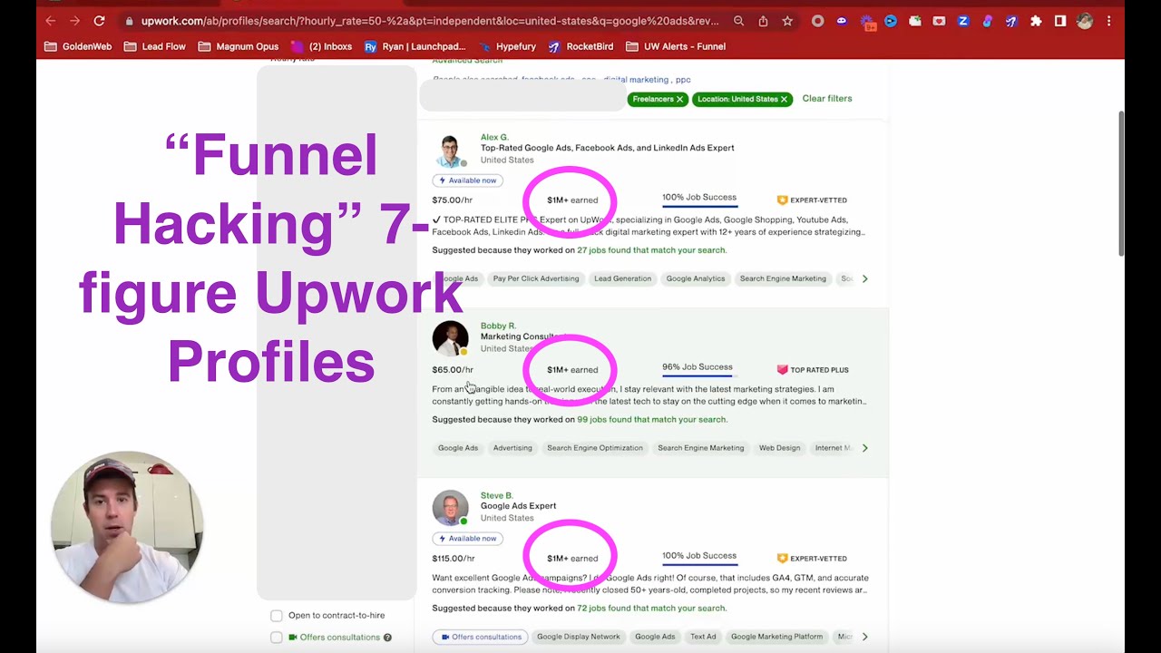The height and width of the screenshot is (653, 1161).
Task: Click Bobby R.'s profile photo
Action: point(450,338)
